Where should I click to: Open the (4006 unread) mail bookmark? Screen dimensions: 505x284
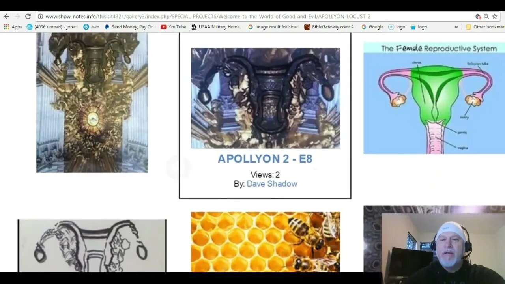pyautogui.click(x=52, y=27)
